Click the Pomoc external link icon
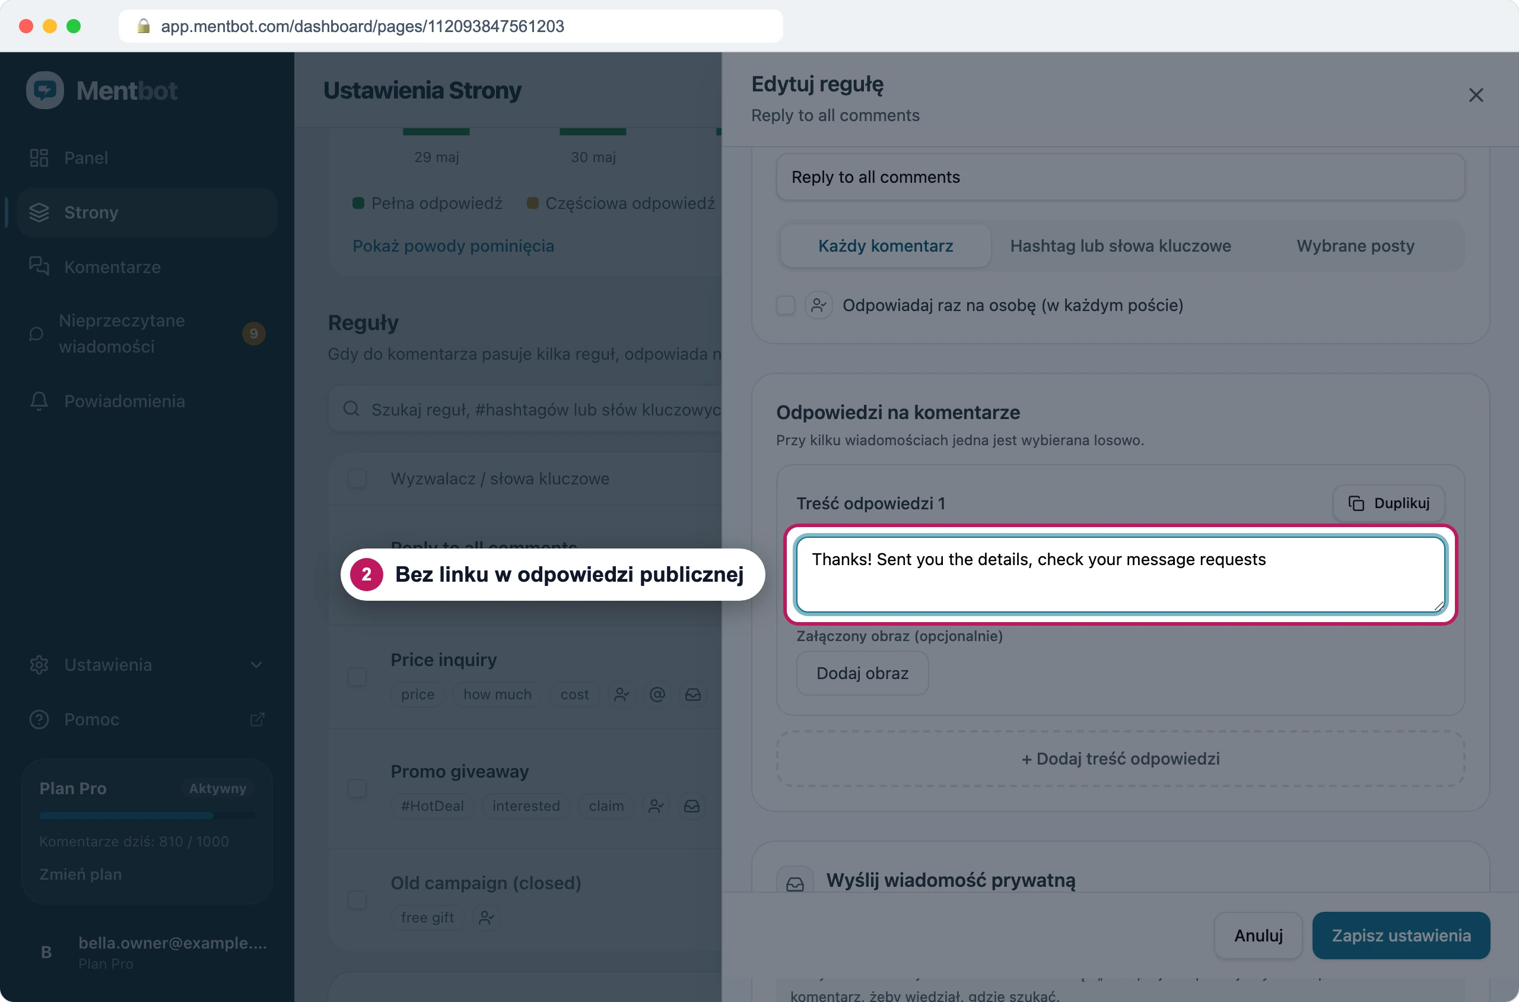1519x1002 pixels. tap(257, 719)
